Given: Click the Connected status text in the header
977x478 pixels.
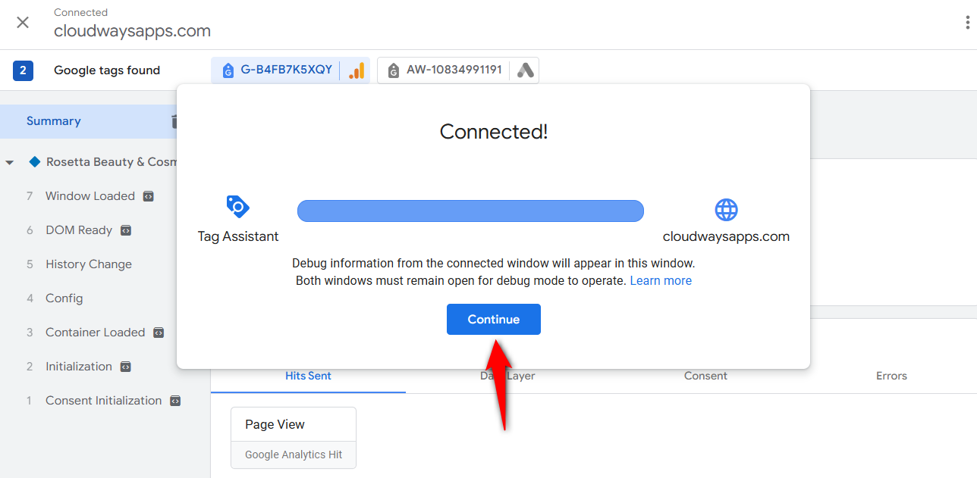Looking at the screenshot, I should tap(81, 12).
